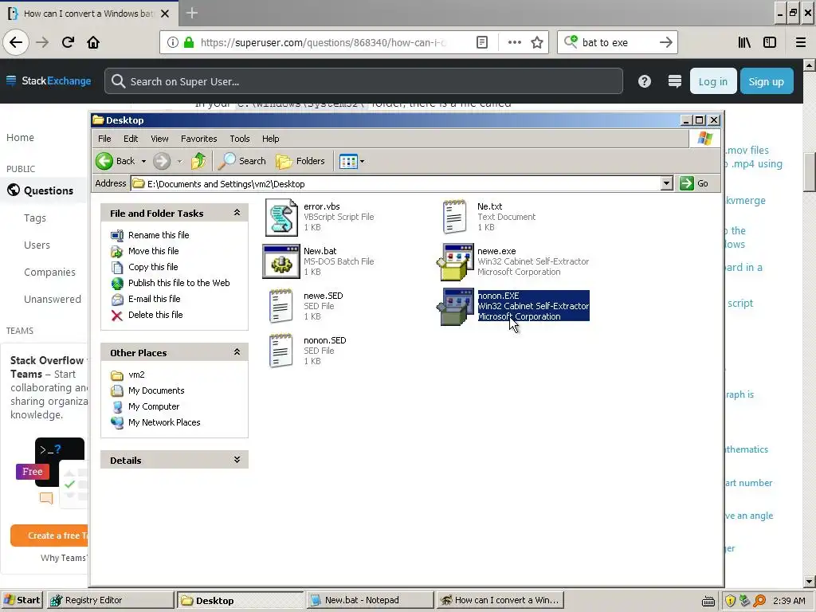Click Sign up button on Super User
The image size is (816, 612).
[x=766, y=81]
